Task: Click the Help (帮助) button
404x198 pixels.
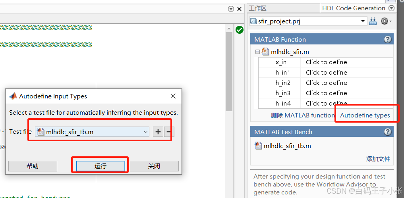Action: (33, 166)
